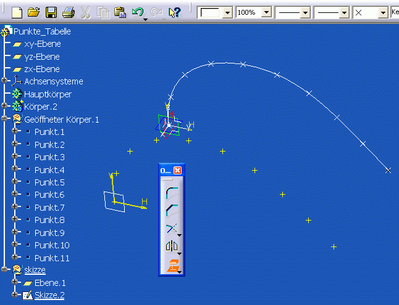Select the Project 3D Elements tool

click(x=172, y=266)
